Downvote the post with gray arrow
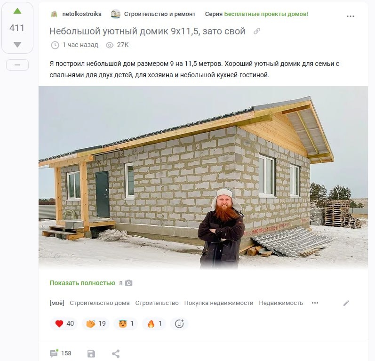Screen dimensions: 375x361 click(x=17, y=45)
